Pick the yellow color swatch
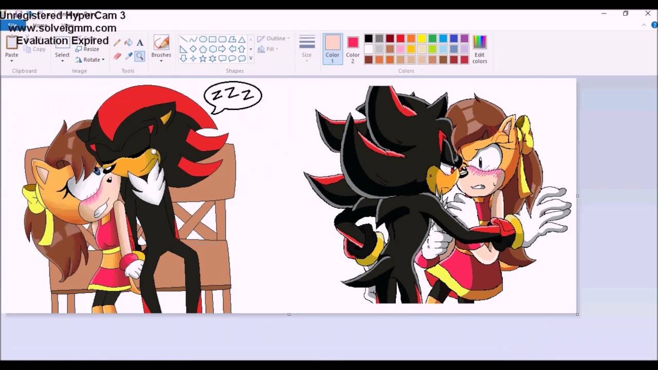The height and width of the screenshot is (370, 658). click(x=422, y=39)
